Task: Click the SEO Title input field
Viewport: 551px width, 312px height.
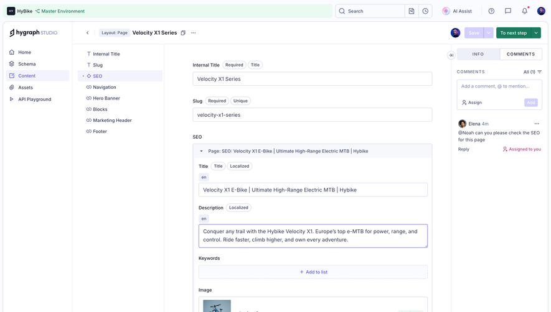Action: coord(313,190)
